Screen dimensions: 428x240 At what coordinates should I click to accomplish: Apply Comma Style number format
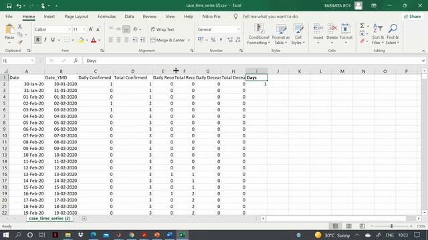221,40
